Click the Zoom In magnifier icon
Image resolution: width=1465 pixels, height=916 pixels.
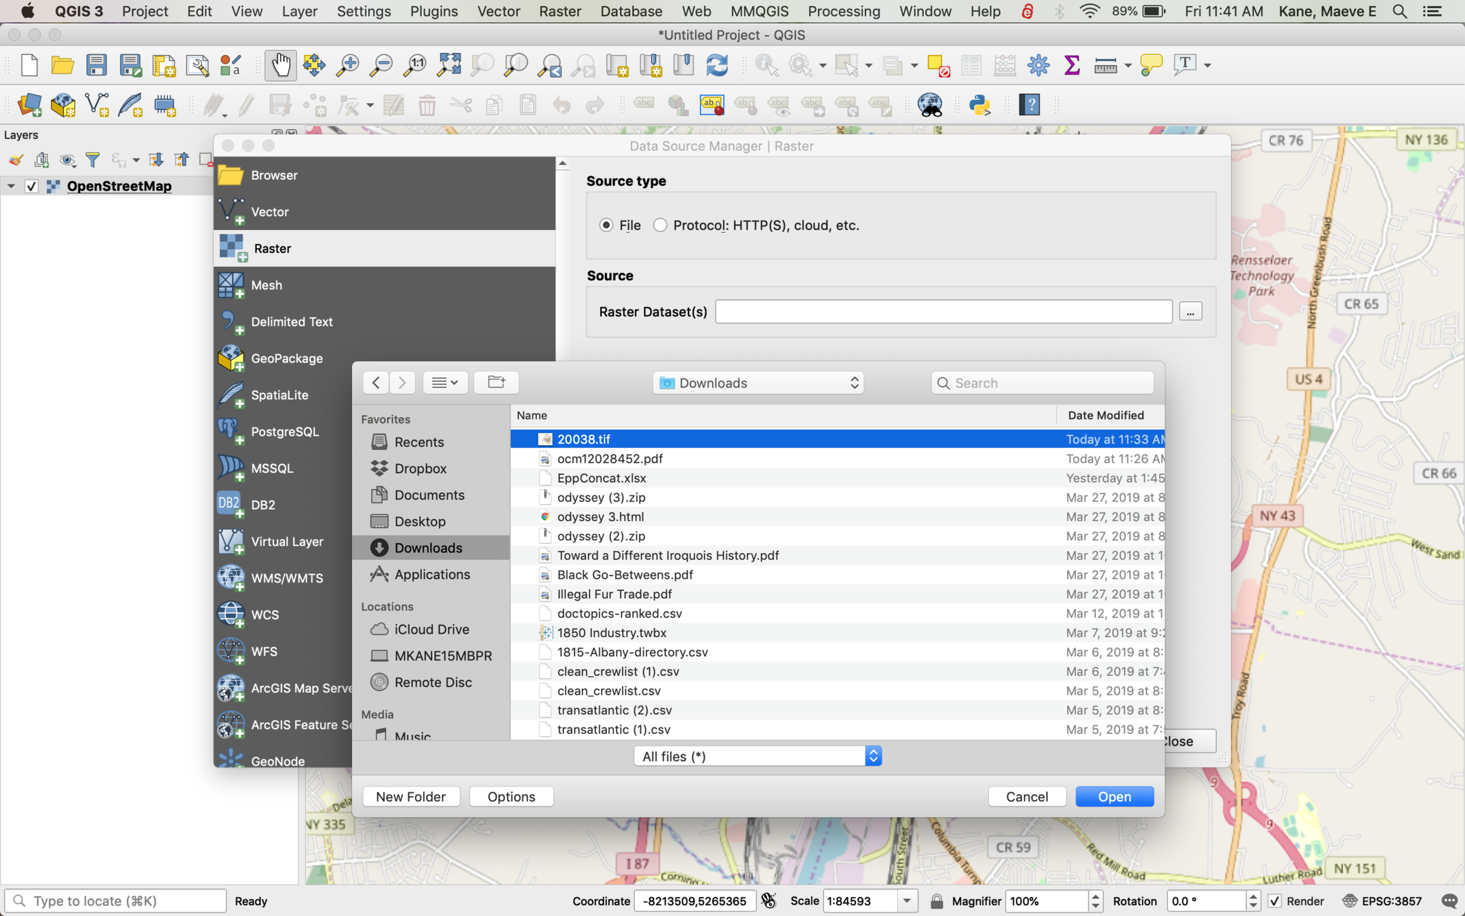348,65
